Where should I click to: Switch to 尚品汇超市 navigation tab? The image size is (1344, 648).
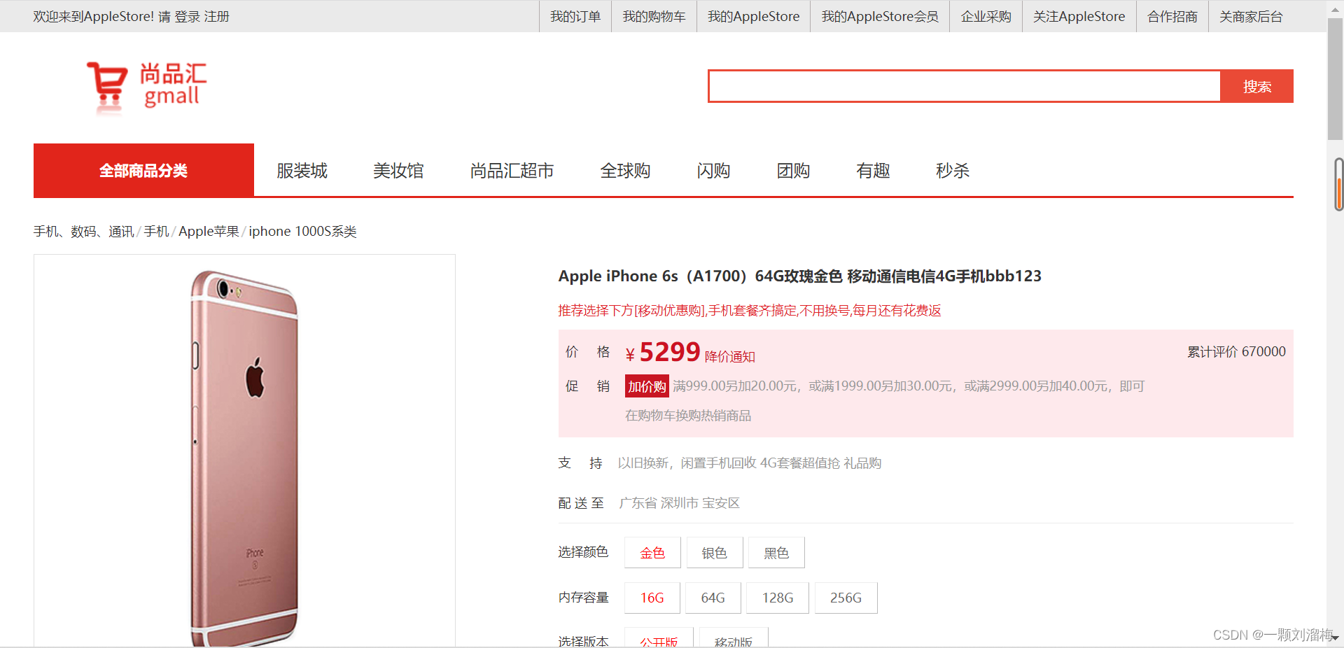[512, 171]
